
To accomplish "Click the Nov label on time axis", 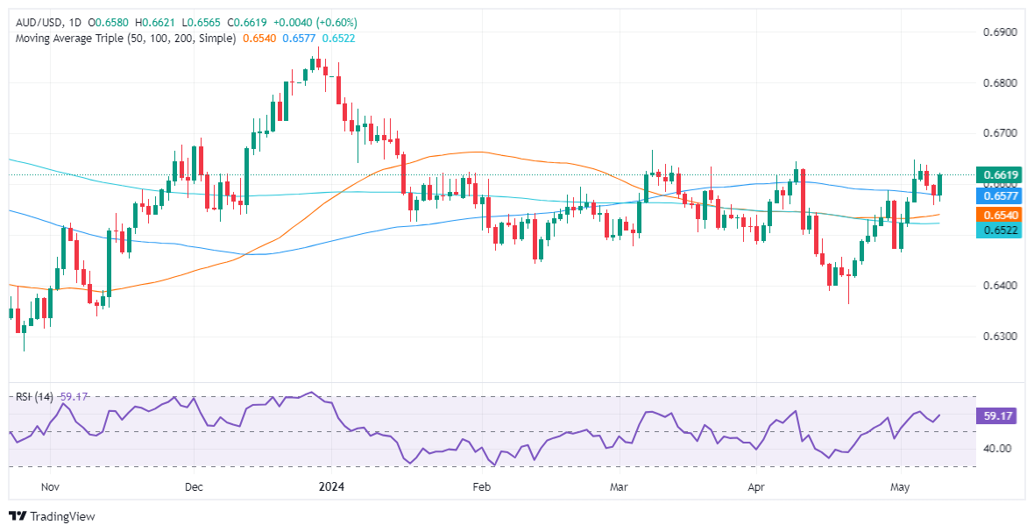I will (x=51, y=486).
